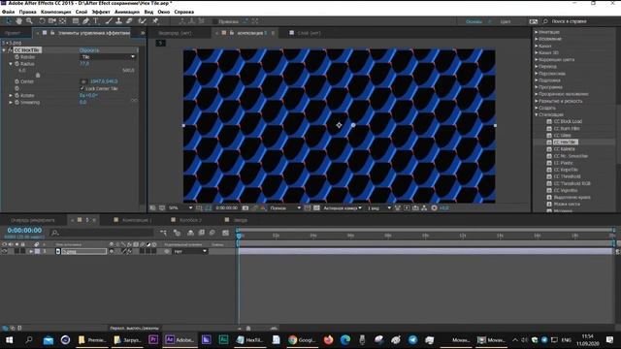Select the Hand tool
This screenshot has height=349, width=621.
coord(18,21)
